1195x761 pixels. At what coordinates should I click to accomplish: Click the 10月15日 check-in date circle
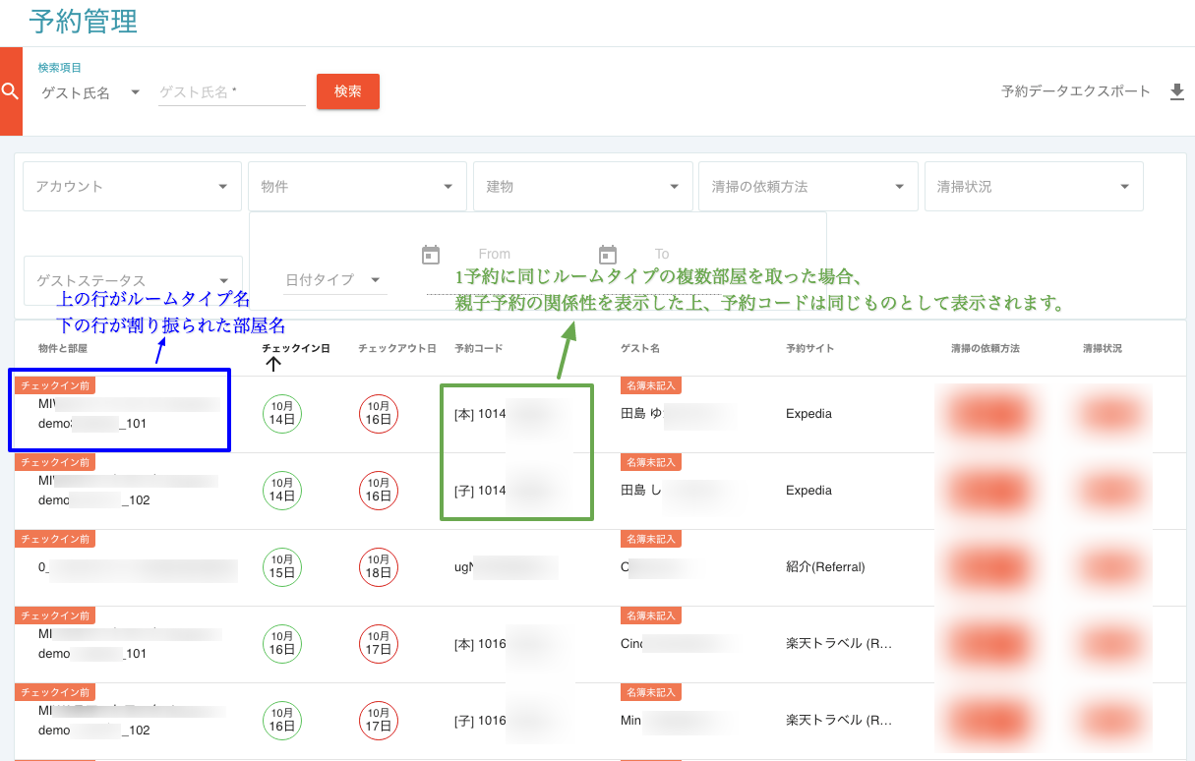pos(282,567)
